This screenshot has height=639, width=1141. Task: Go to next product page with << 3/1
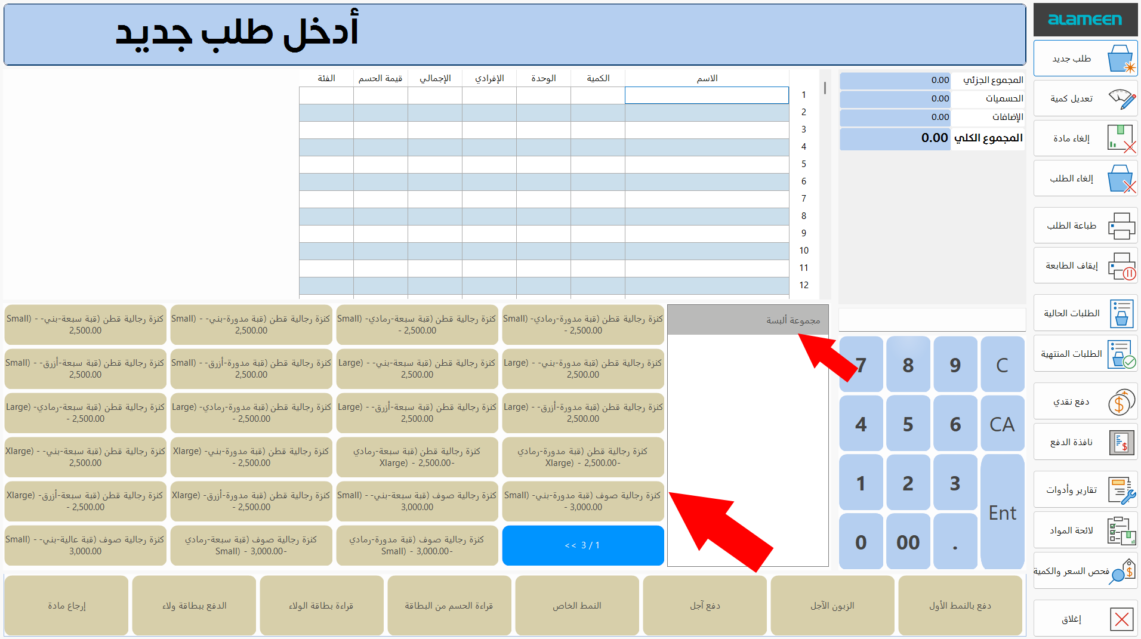(x=582, y=545)
